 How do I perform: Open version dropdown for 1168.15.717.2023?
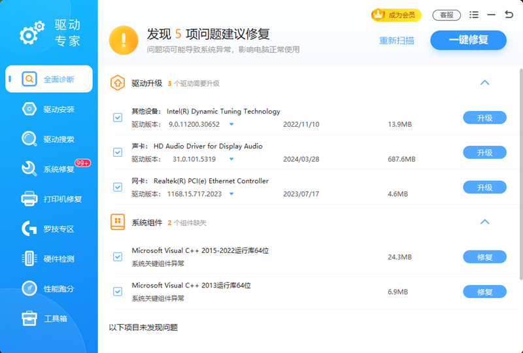tap(231, 194)
